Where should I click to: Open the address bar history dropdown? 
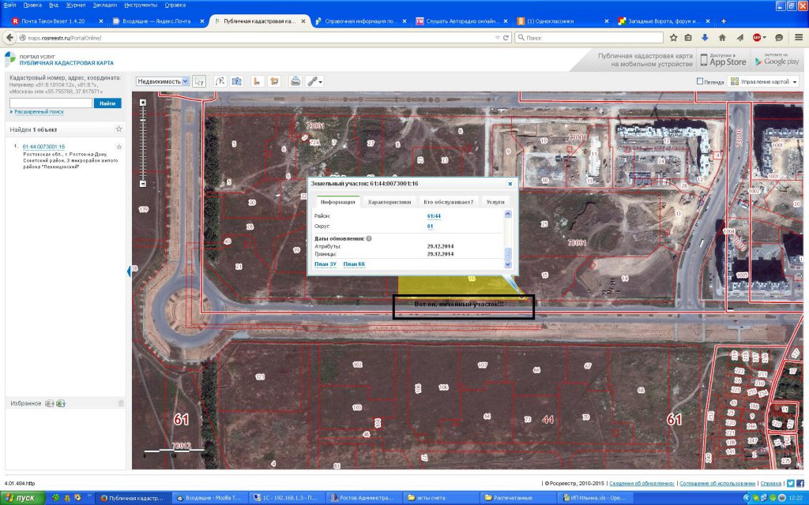(498, 38)
